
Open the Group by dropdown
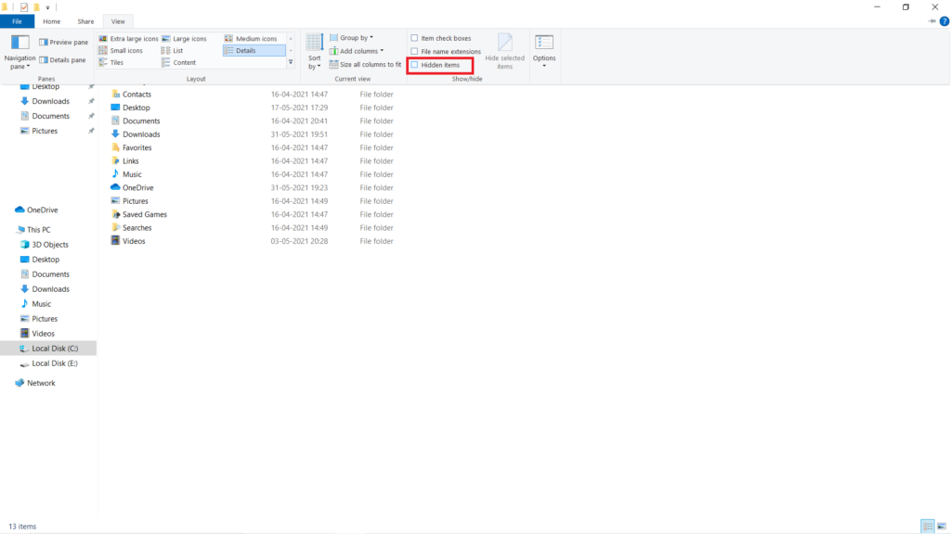click(x=352, y=37)
